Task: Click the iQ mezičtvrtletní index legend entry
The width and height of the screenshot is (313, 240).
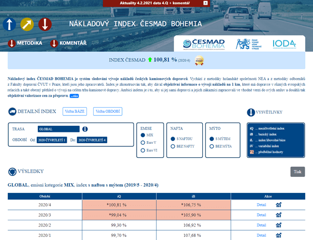Action: [x=267, y=128]
